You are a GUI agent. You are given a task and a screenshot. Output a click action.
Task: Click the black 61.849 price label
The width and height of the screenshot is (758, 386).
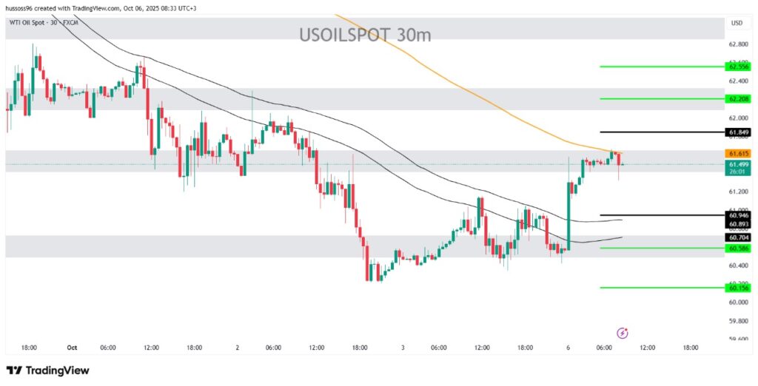(739, 132)
